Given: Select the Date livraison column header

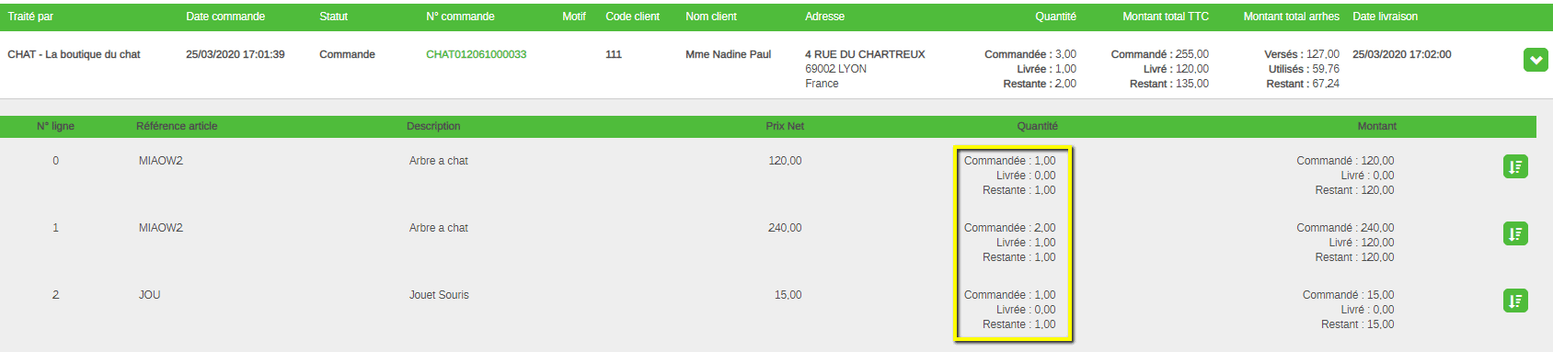Looking at the screenshot, I should [1385, 17].
